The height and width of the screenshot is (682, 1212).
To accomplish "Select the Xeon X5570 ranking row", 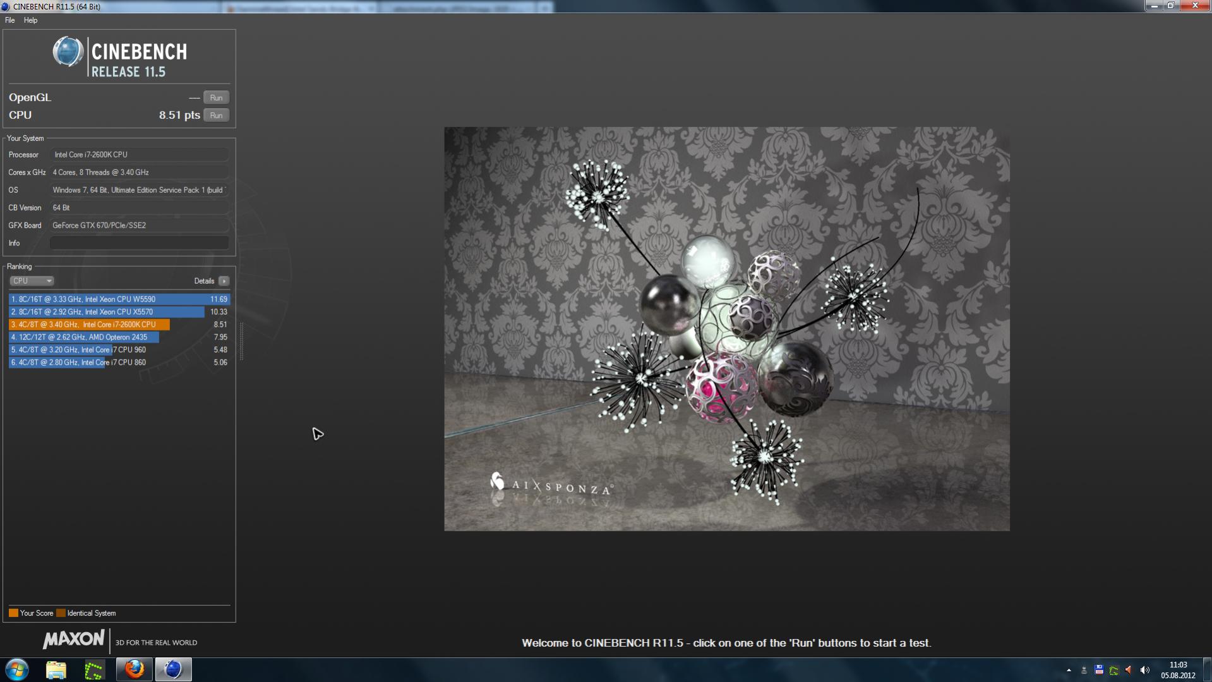I will click(x=119, y=312).
